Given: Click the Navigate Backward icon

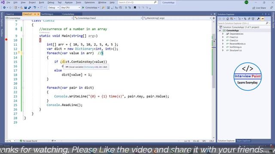Looking at the screenshot, I should [x=4, y=8].
